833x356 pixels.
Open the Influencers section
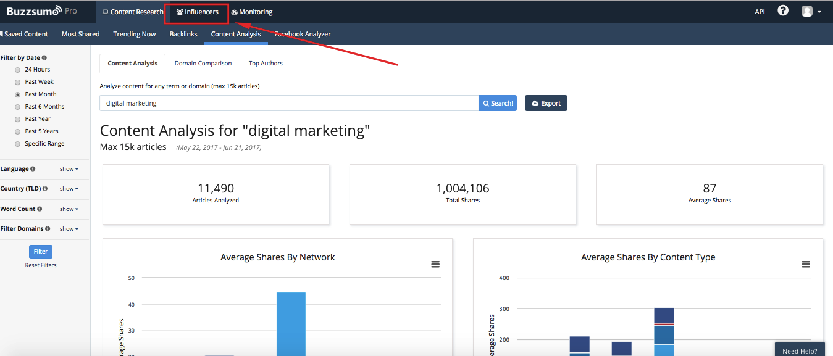click(198, 12)
